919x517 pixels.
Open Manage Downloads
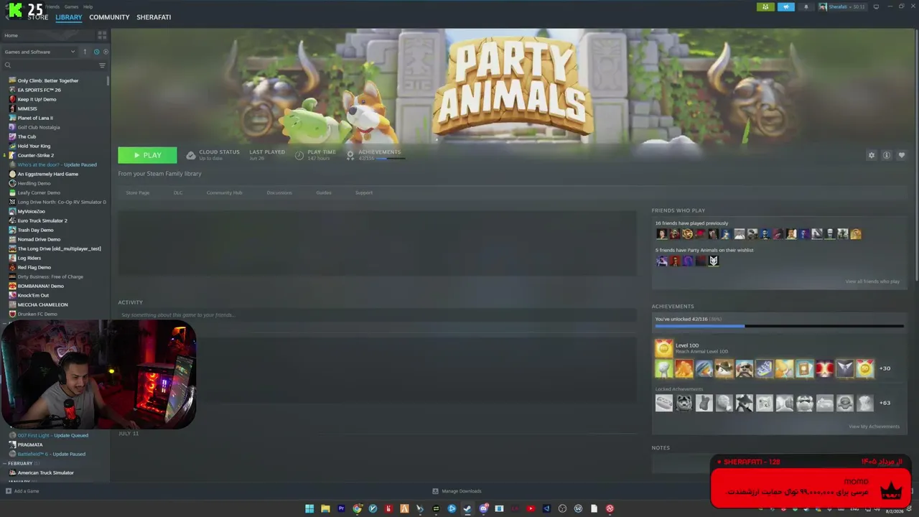(457, 491)
